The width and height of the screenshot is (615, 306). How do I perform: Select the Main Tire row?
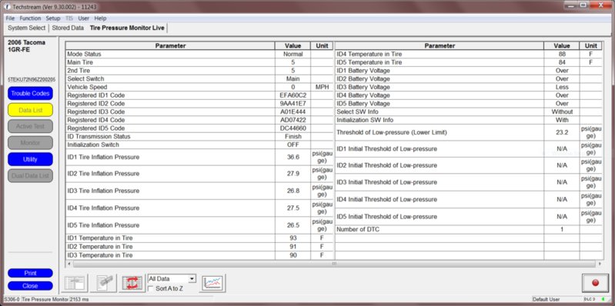(x=199, y=62)
